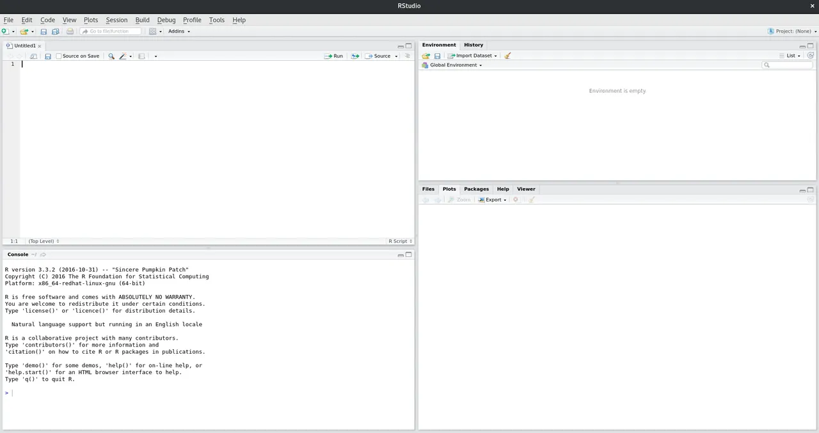This screenshot has width=819, height=433.
Task: Toggle the Source on Save checkbox
Action: point(59,56)
